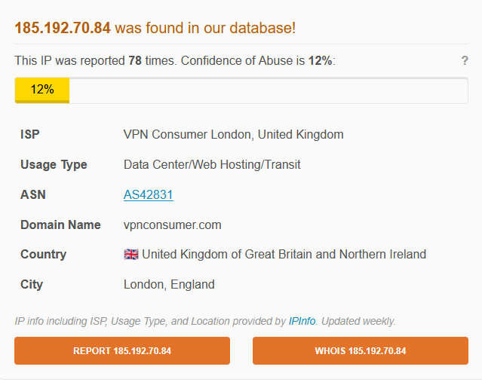Screen dimensions: 482x382
Task: Click the United Kingdom flag icon
Action: tap(130, 255)
